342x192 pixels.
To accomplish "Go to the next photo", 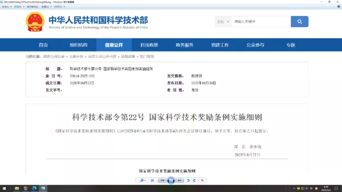I will [x=179, y=180].
